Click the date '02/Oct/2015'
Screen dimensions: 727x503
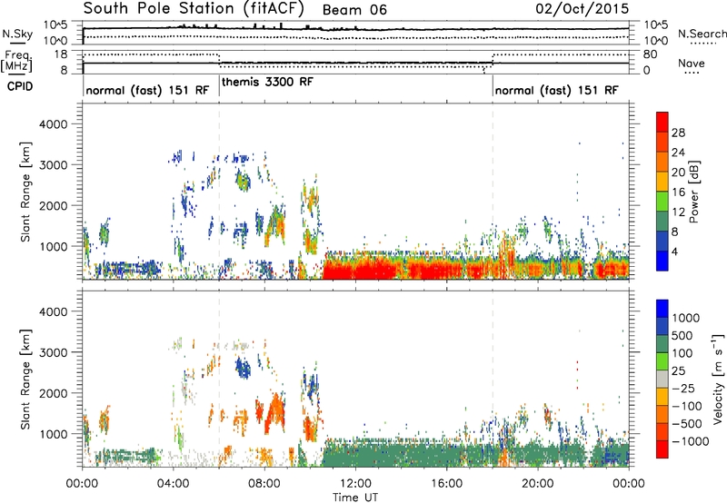[x=583, y=8]
